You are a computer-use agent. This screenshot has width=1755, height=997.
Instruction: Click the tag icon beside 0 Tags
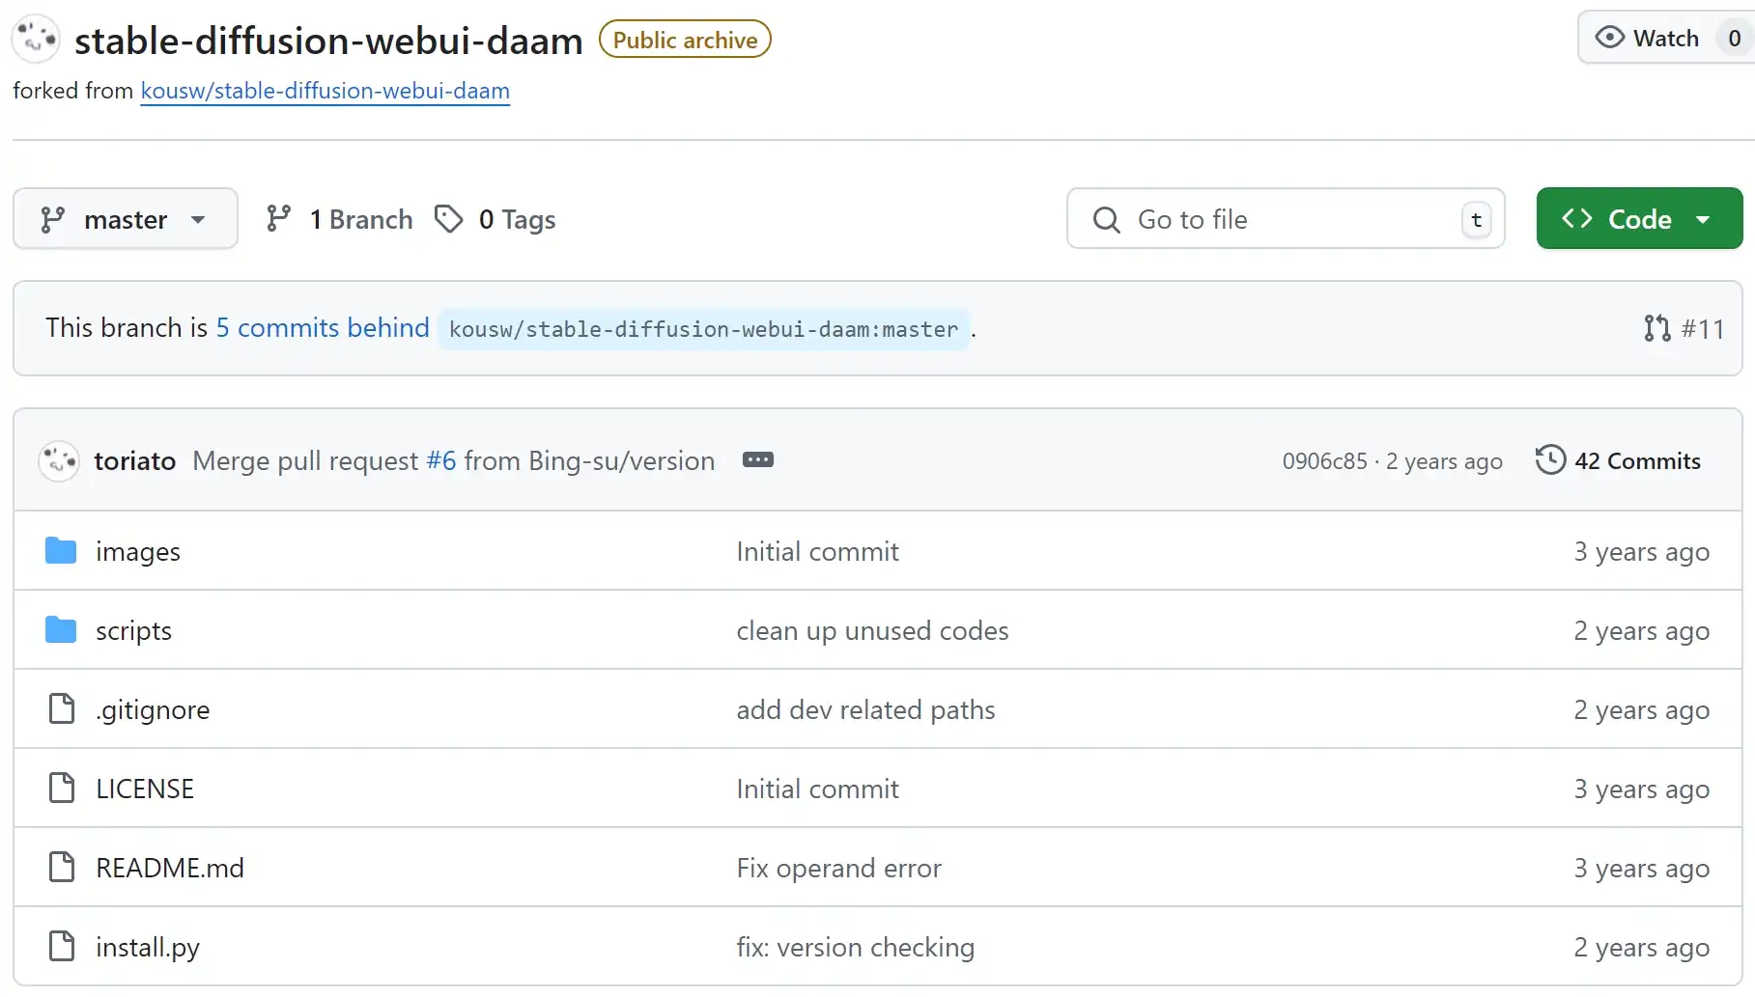click(x=448, y=219)
